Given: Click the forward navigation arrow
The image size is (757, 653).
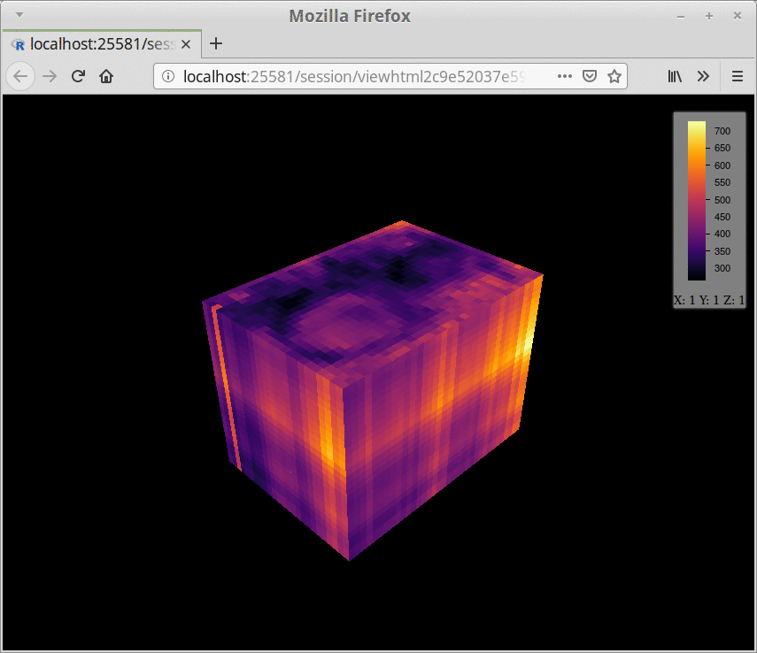Looking at the screenshot, I should click(x=50, y=76).
